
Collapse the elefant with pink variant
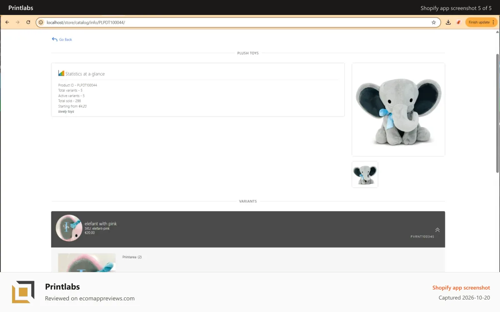pos(437,230)
